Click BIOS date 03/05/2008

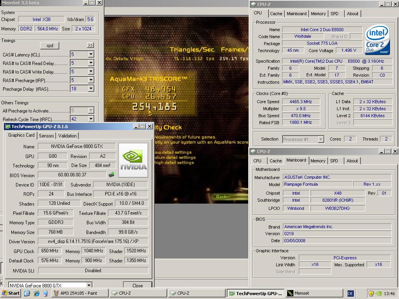(x=337, y=241)
